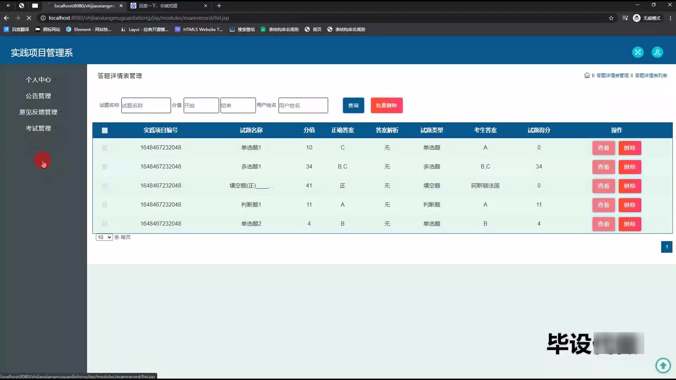Stop page loading with the X icon

pos(29,18)
